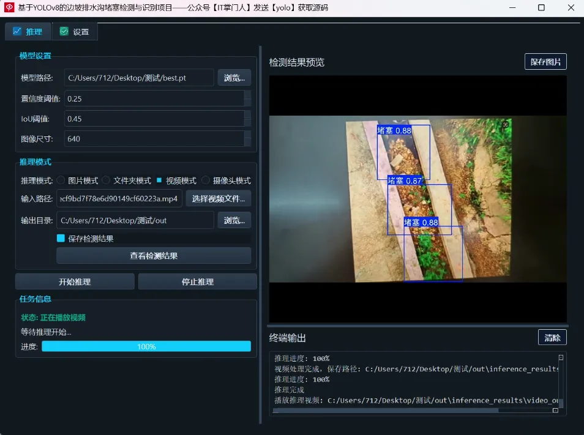
Task: Switch to the 推理 tab
Action: point(28,32)
